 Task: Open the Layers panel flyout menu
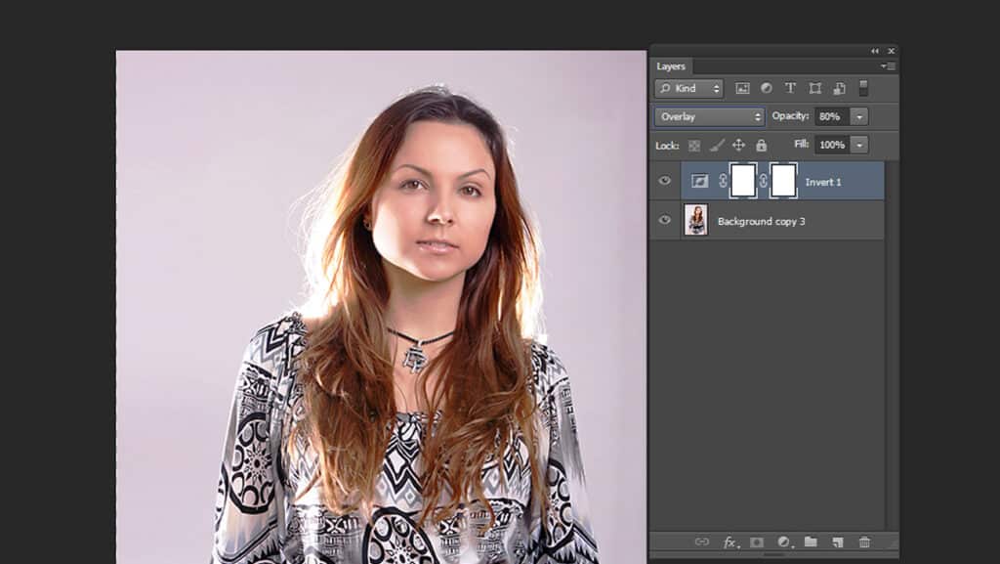pos(887,65)
